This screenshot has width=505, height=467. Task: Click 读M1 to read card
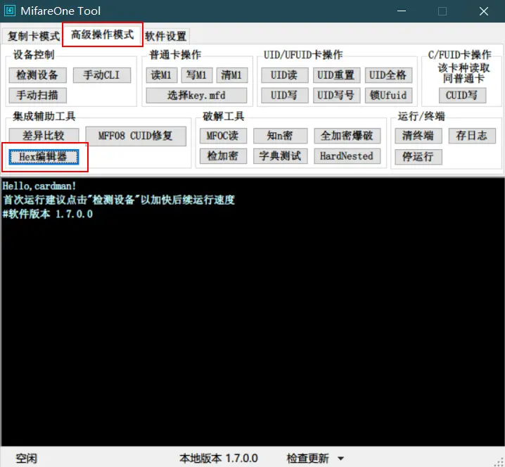click(x=161, y=75)
